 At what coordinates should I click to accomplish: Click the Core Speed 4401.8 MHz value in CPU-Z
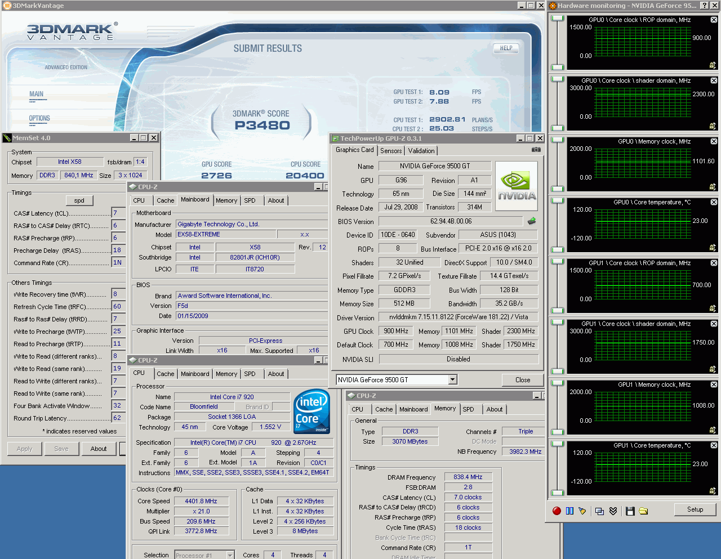click(x=201, y=501)
